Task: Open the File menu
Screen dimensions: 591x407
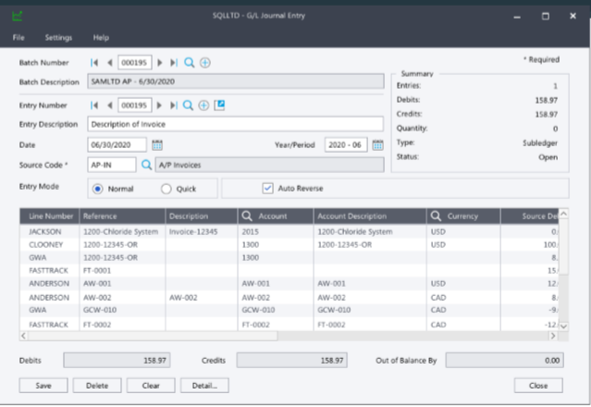Action: (x=18, y=38)
